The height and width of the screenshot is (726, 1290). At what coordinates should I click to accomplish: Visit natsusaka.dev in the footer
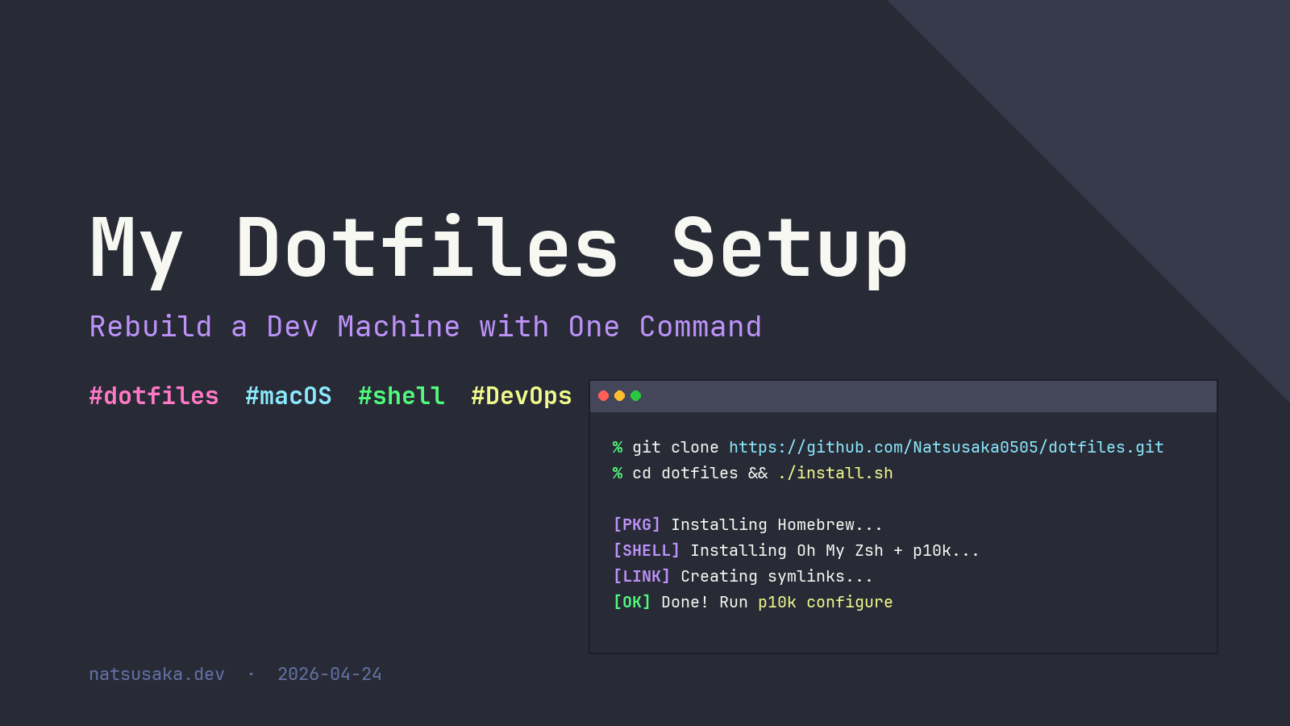(156, 674)
